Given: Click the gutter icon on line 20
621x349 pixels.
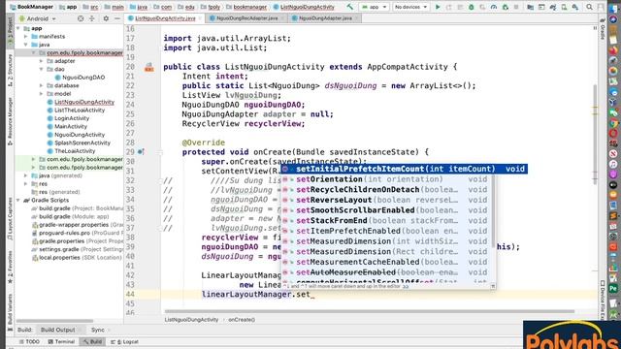Looking at the screenshot, I should pos(148,67).
